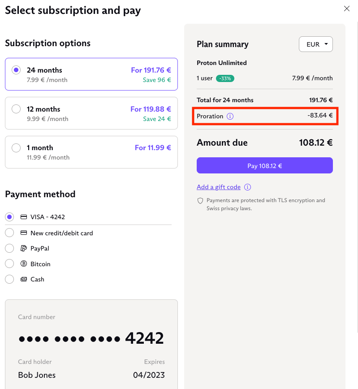
Task: Click the New credit/debit card icon
Action: pyautogui.click(x=24, y=233)
